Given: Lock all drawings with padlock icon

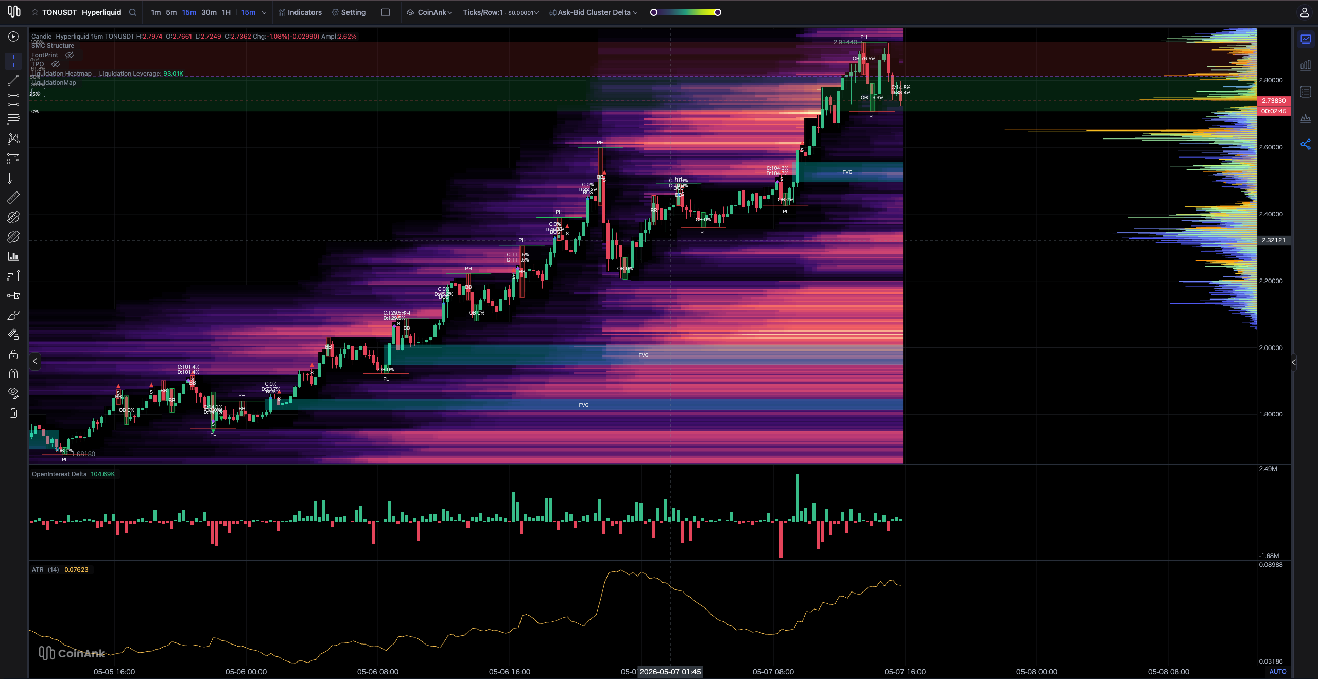Looking at the screenshot, I should coord(13,354).
